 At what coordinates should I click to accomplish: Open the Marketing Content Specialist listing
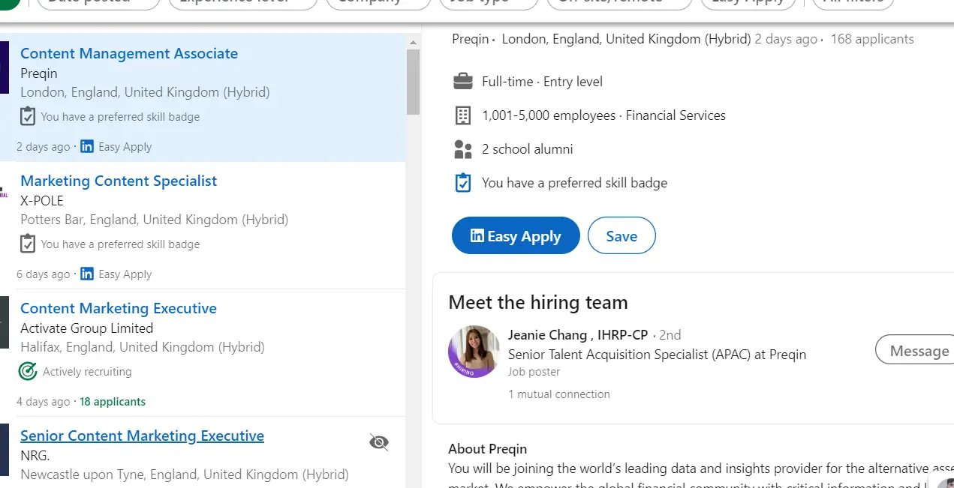119,181
